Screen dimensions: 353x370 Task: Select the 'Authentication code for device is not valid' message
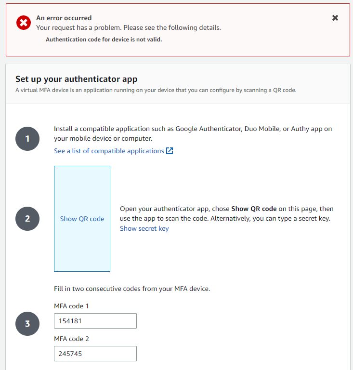point(104,40)
